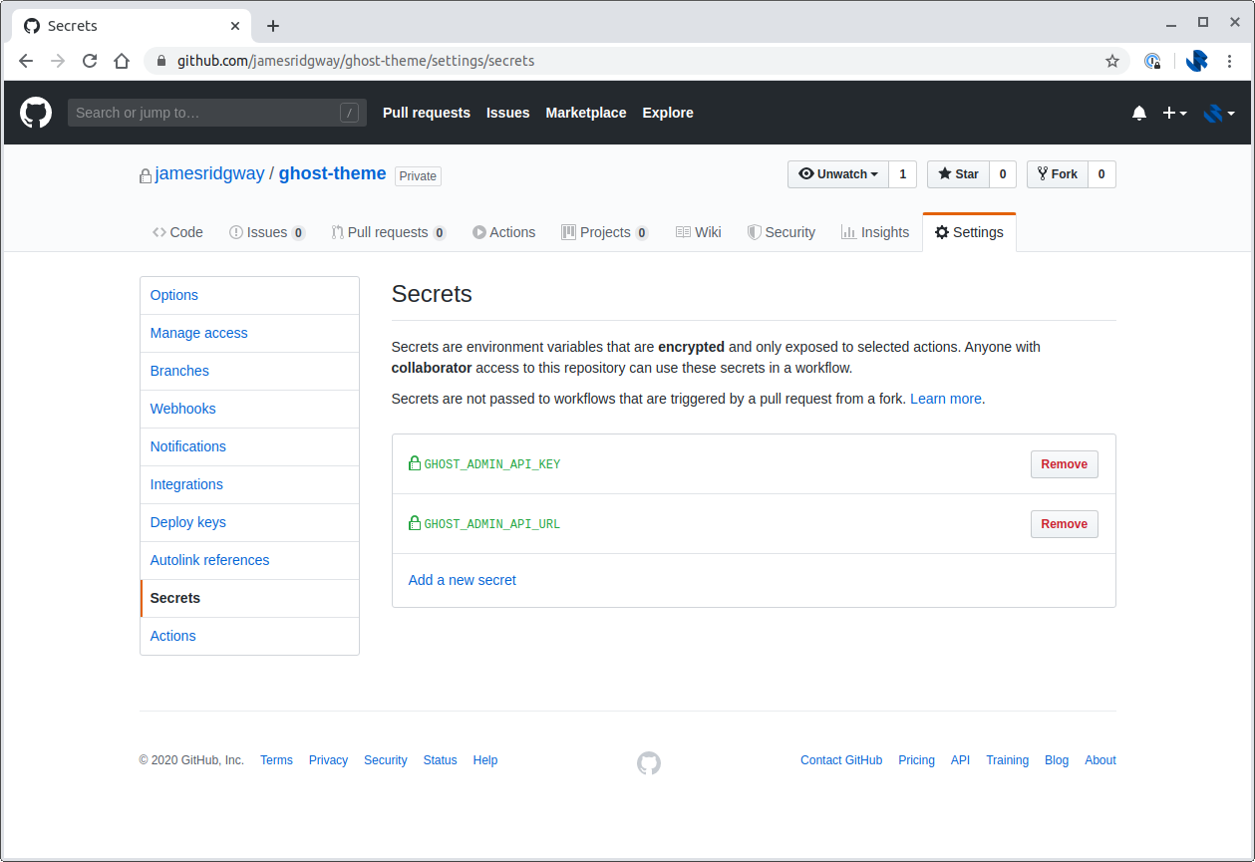Reload the page
This screenshot has width=1255, height=862.
pos(90,61)
